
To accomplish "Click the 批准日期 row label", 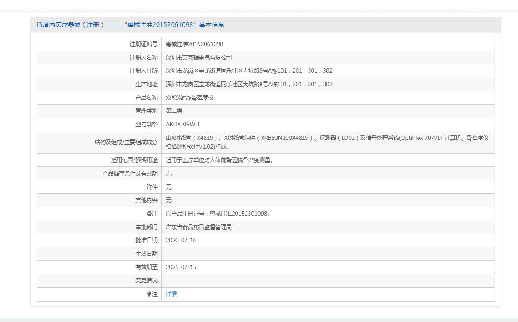I will coord(146,241).
